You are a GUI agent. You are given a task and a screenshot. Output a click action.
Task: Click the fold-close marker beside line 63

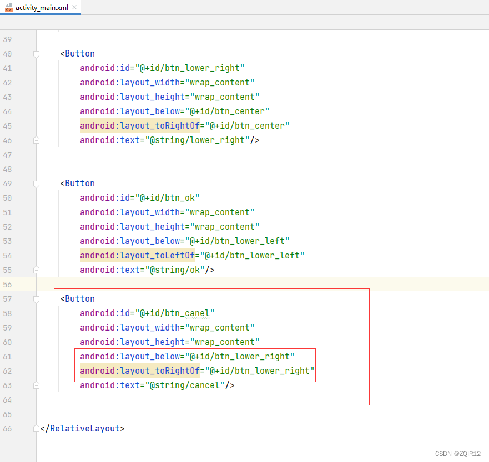click(36, 385)
